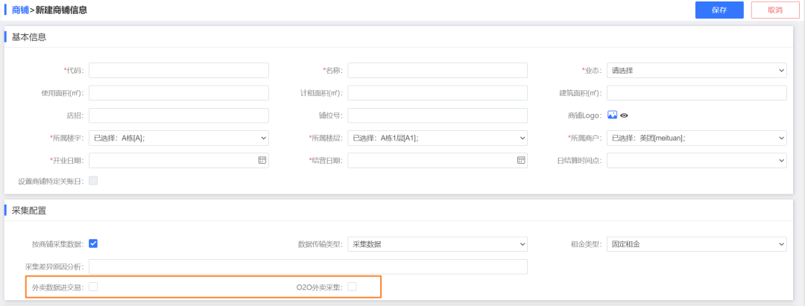Focus the 代码 input field

tap(178, 71)
